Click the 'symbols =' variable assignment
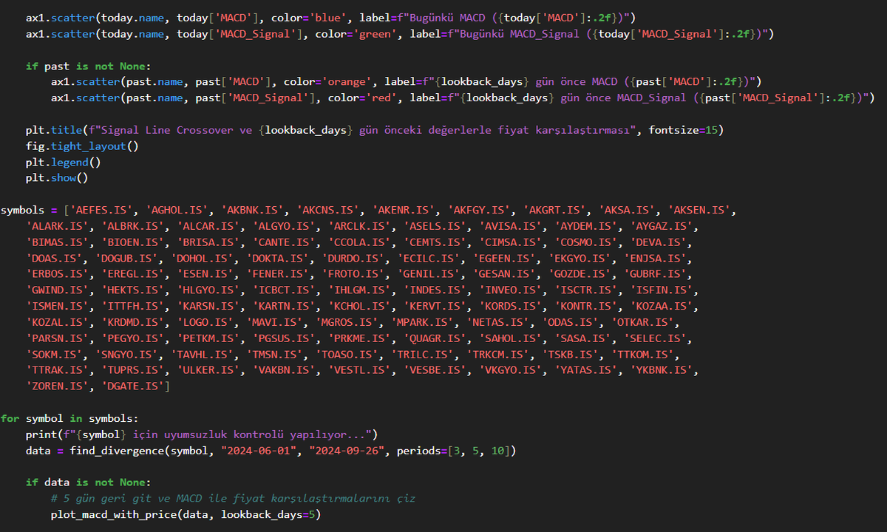Viewport: 887px width, 532px height. 29,210
